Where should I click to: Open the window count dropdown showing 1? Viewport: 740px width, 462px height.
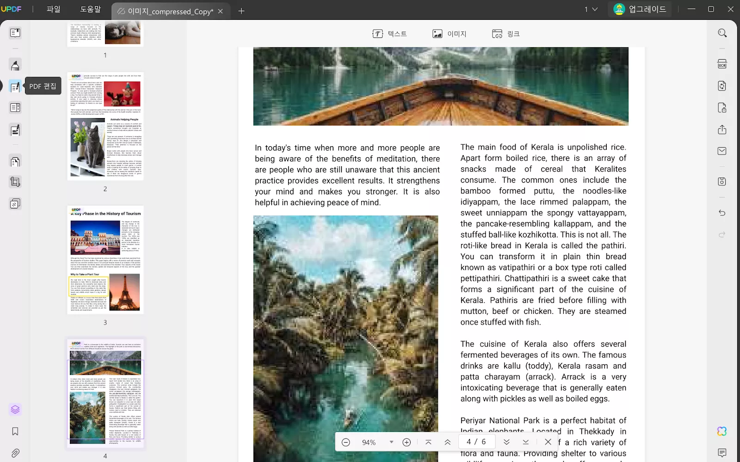[x=591, y=9]
